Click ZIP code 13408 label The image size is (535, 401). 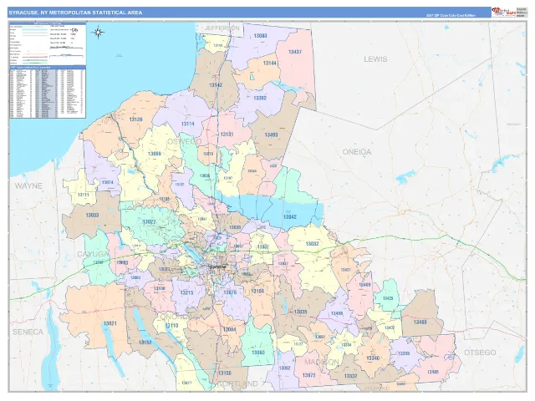pos(337,313)
